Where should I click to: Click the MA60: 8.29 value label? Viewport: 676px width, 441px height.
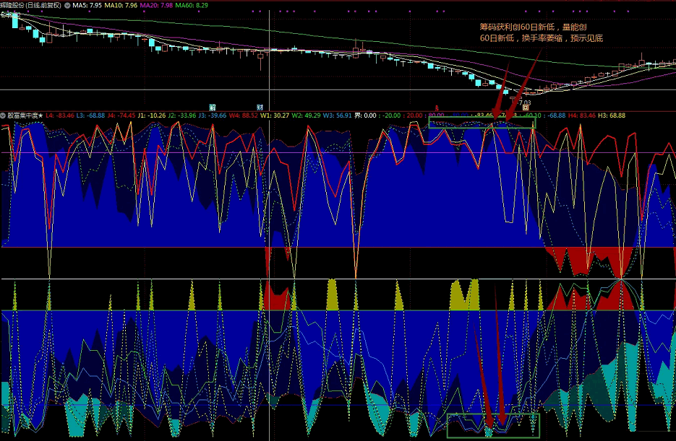(192, 6)
